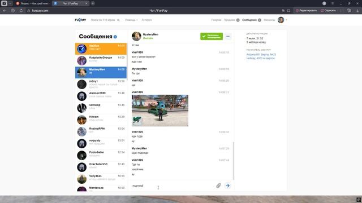This screenshot has width=362, height=203.
Task: Open the chat with Hirosm
Action: [101, 120]
